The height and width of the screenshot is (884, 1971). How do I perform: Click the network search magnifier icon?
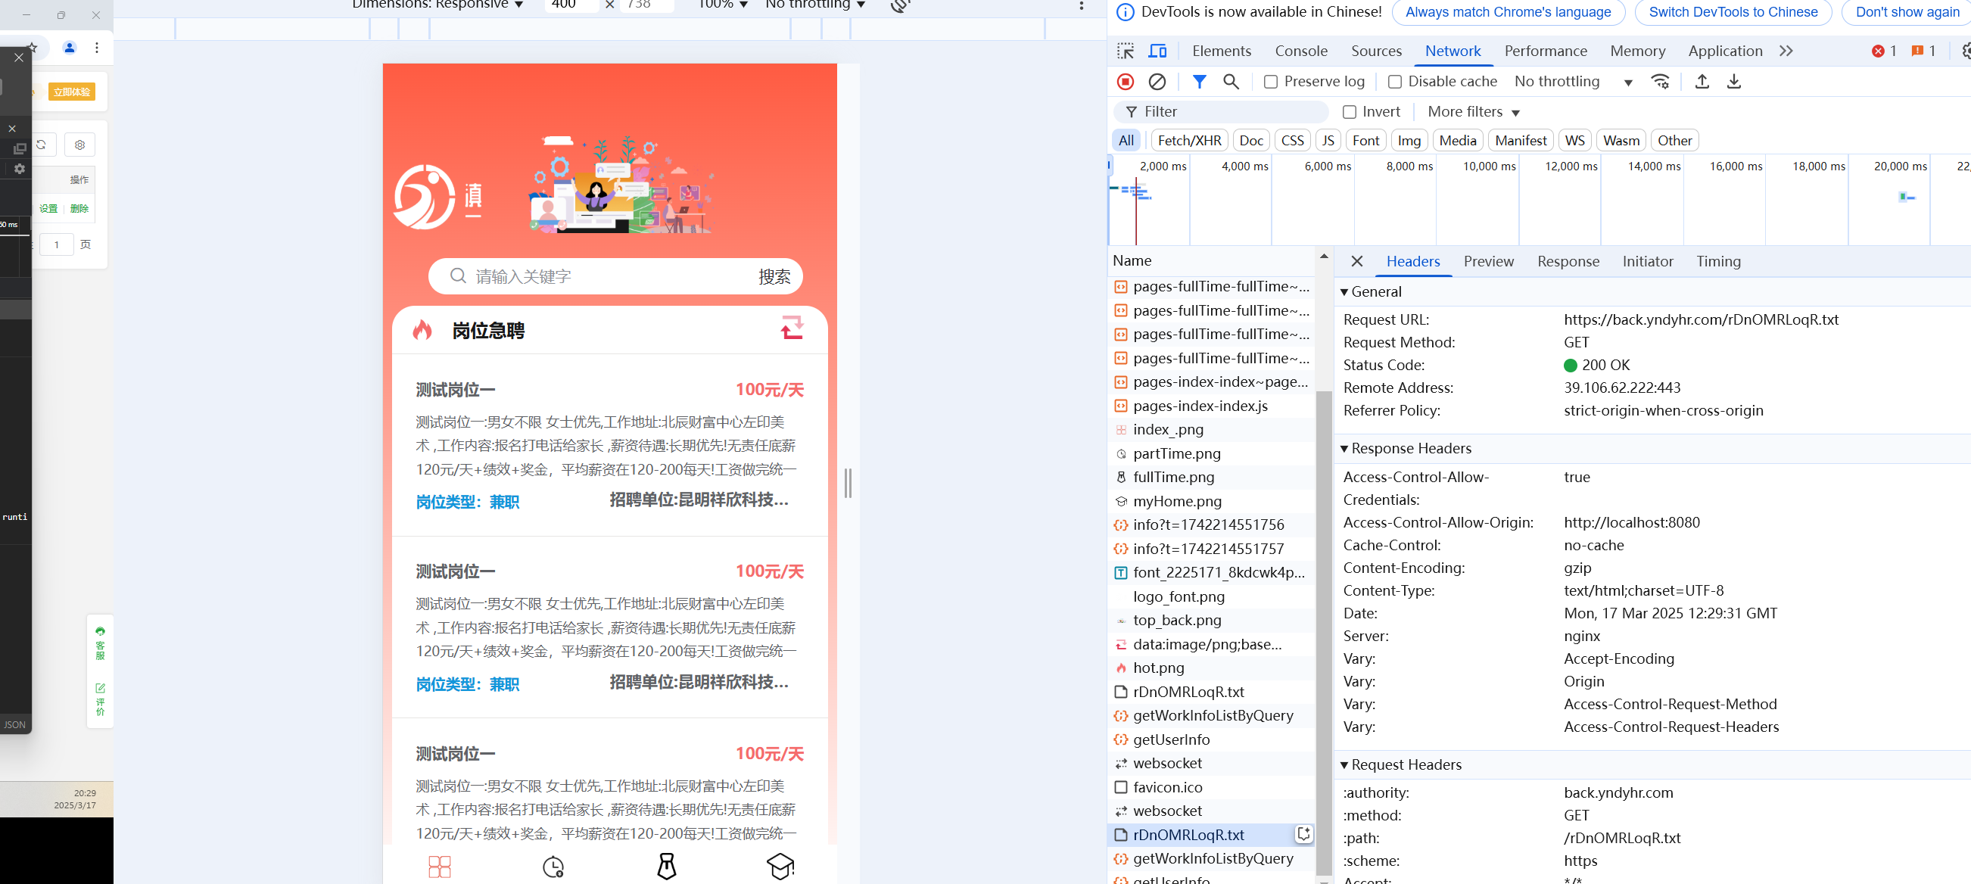(1230, 81)
